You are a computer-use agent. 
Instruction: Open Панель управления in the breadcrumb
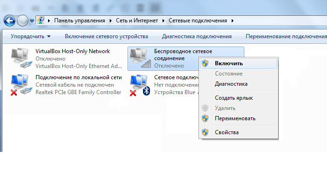point(79,21)
